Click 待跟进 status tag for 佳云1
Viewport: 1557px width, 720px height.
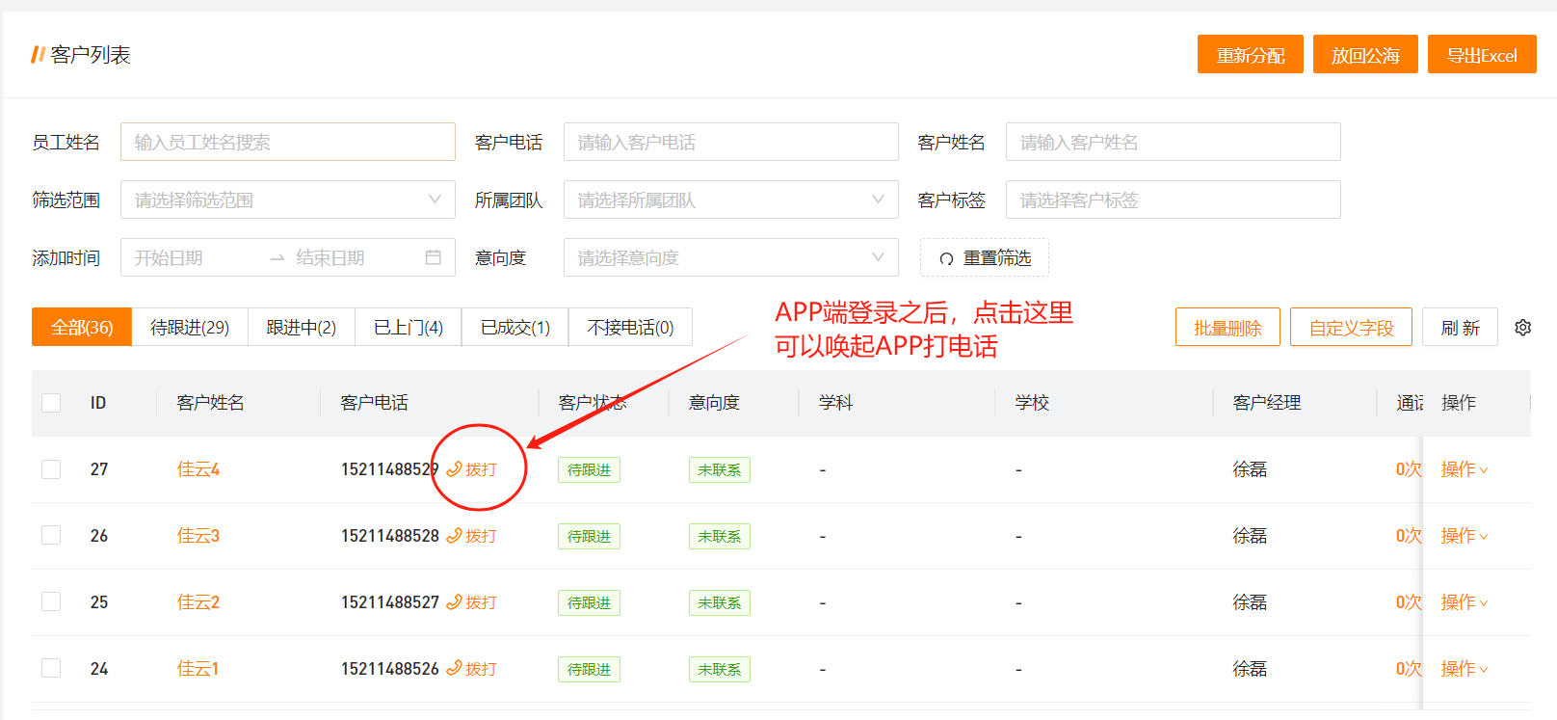coord(589,669)
